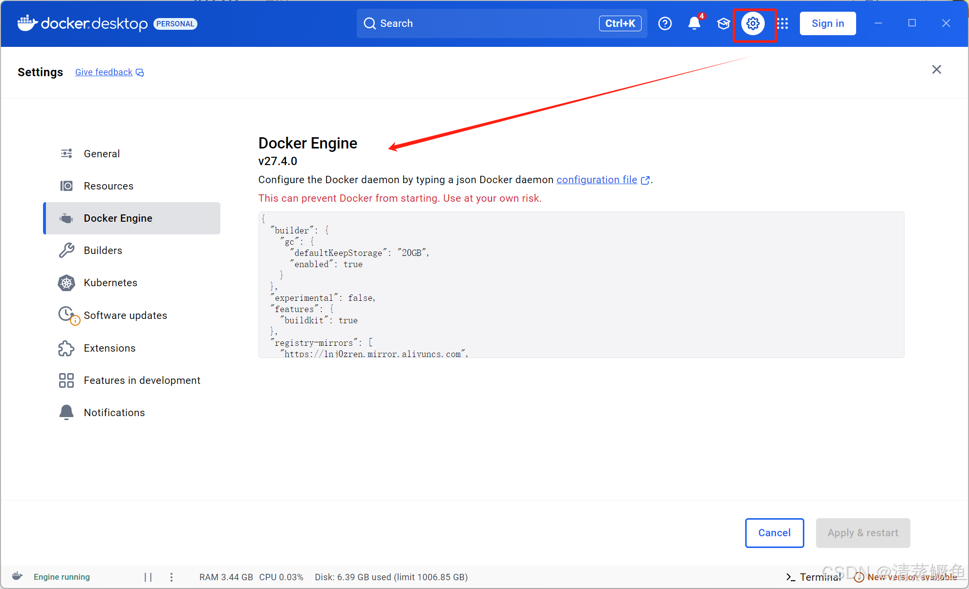Open the Terminal from status bar

[814, 577]
